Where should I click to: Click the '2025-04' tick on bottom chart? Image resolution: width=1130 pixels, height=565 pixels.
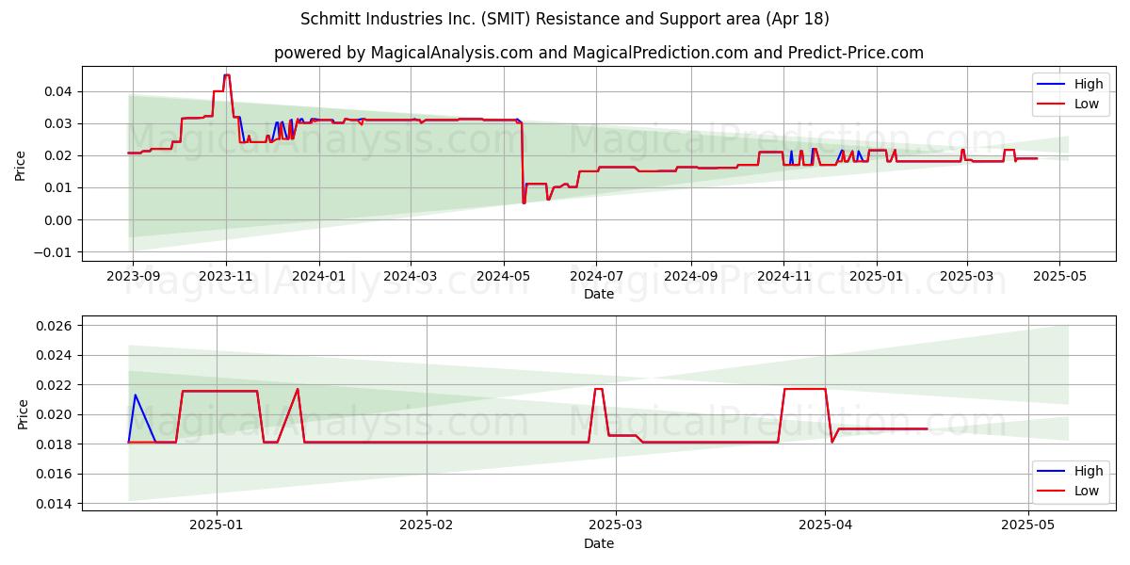826,526
